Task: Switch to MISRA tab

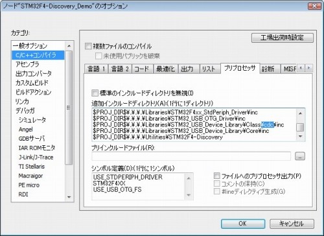Action: point(289,69)
